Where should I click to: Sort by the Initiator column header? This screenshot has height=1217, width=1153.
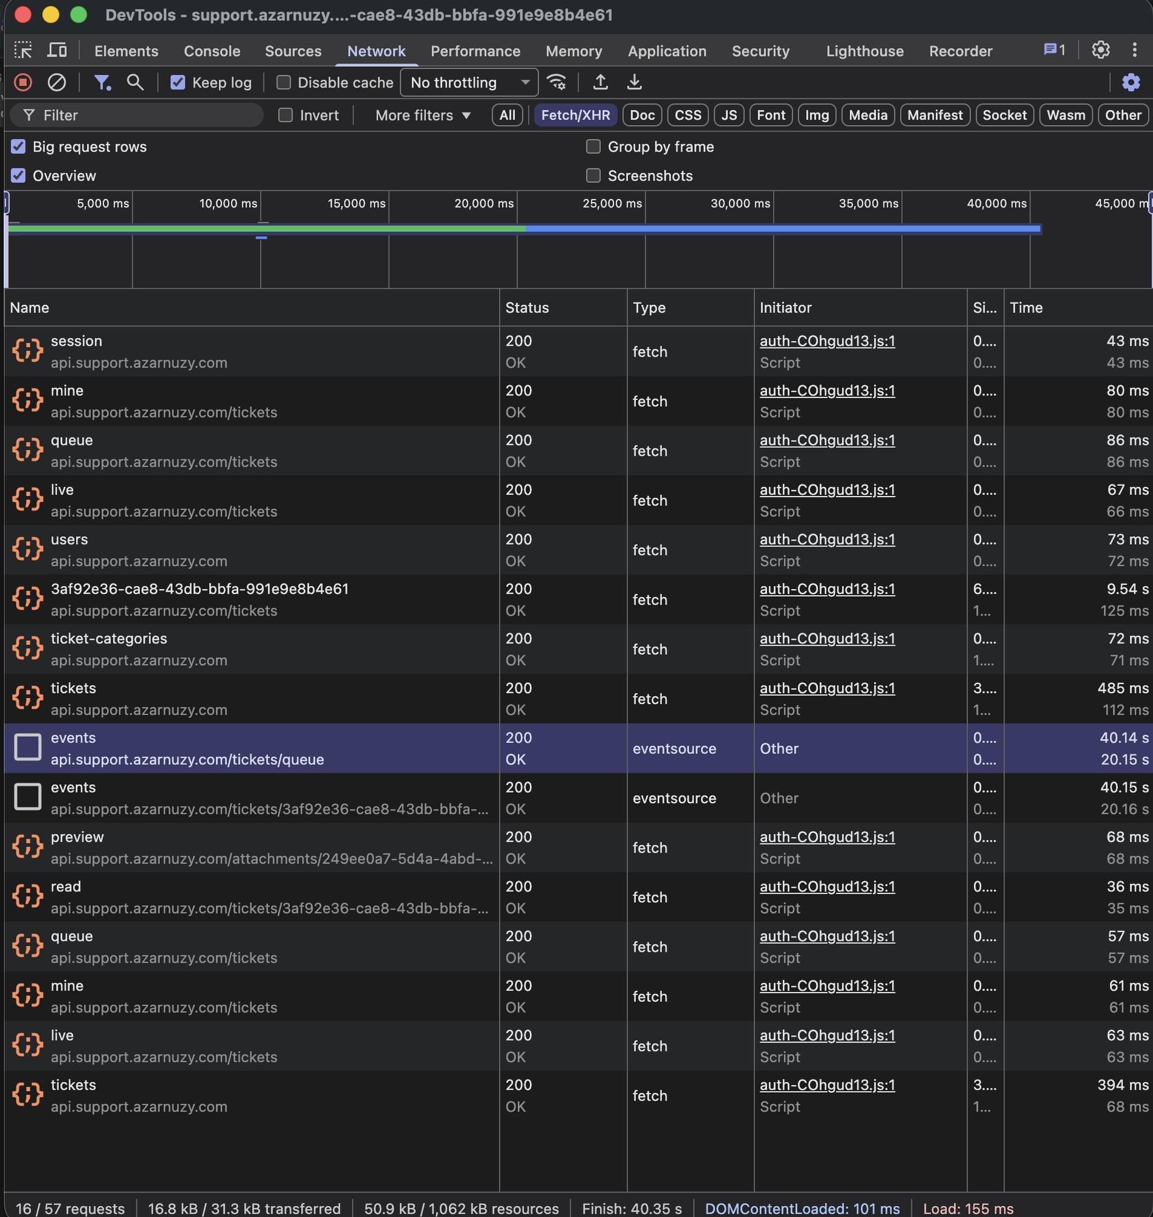pos(860,307)
